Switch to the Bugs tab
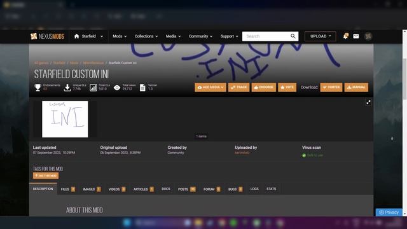The image size is (407, 229). click(235, 189)
